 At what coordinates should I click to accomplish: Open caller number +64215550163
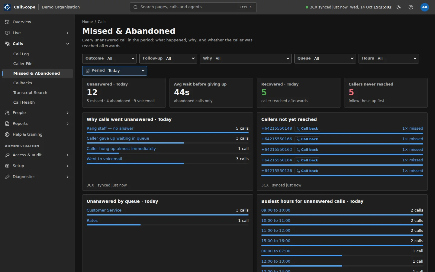pos(277,150)
